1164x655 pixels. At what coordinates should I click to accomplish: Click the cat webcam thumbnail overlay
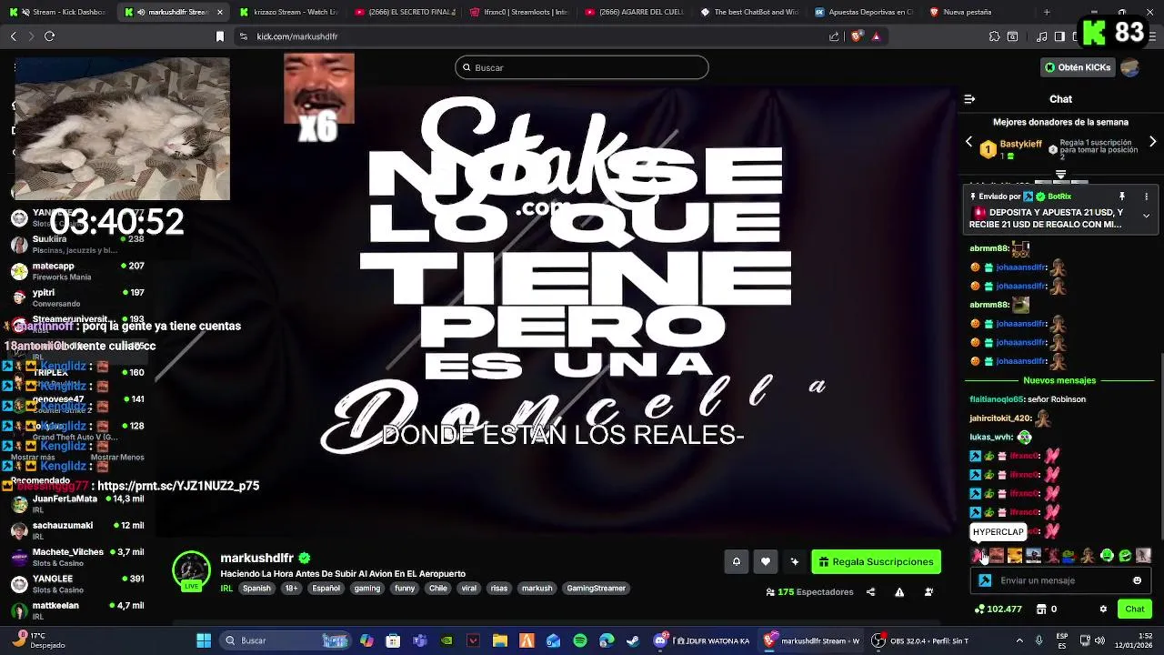tap(122, 128)
